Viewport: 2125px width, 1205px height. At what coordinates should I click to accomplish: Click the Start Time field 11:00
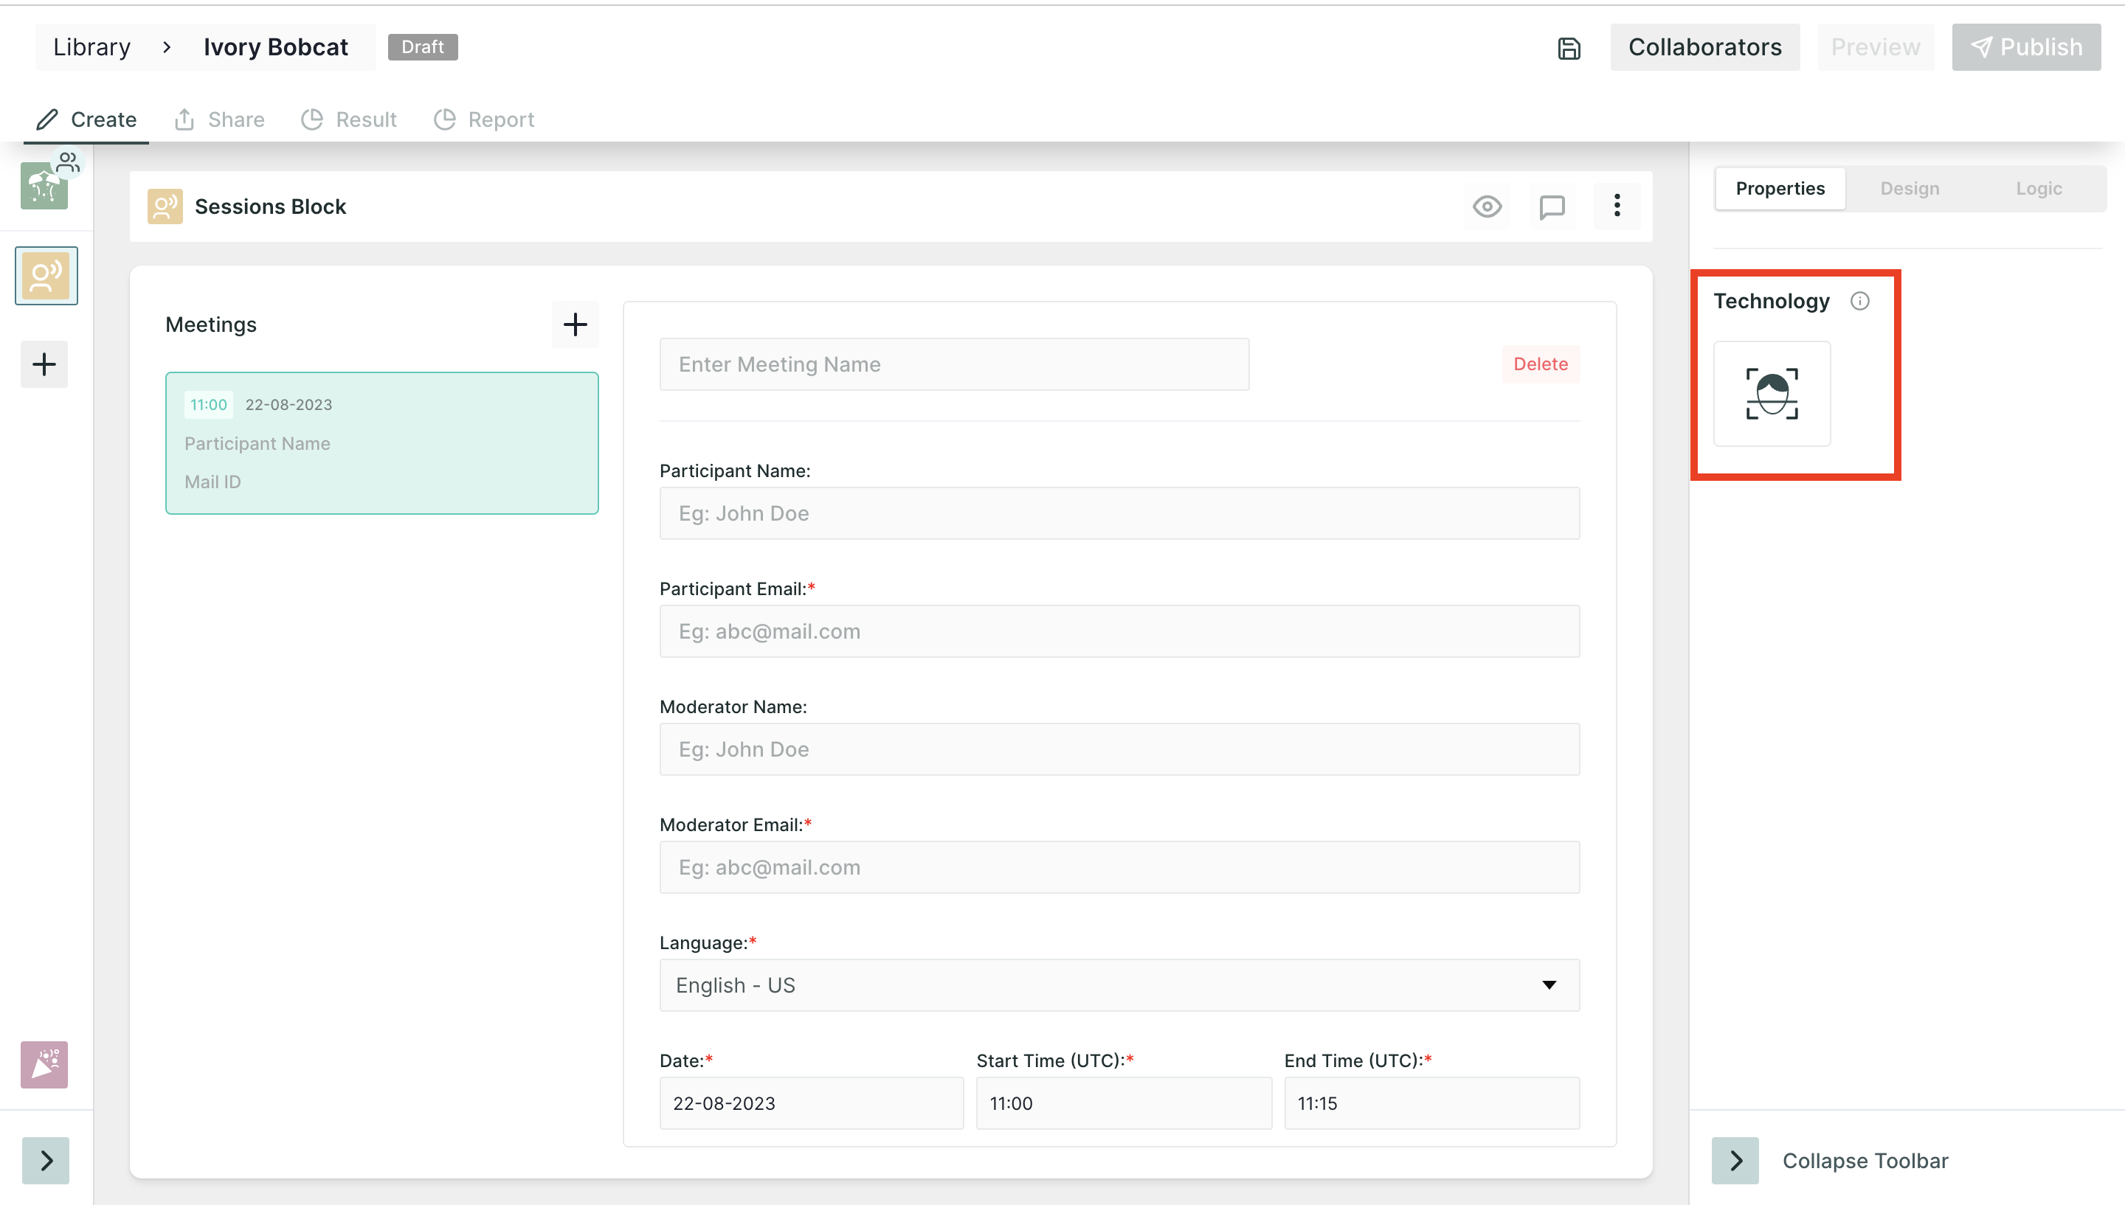pos(1123,1103)
